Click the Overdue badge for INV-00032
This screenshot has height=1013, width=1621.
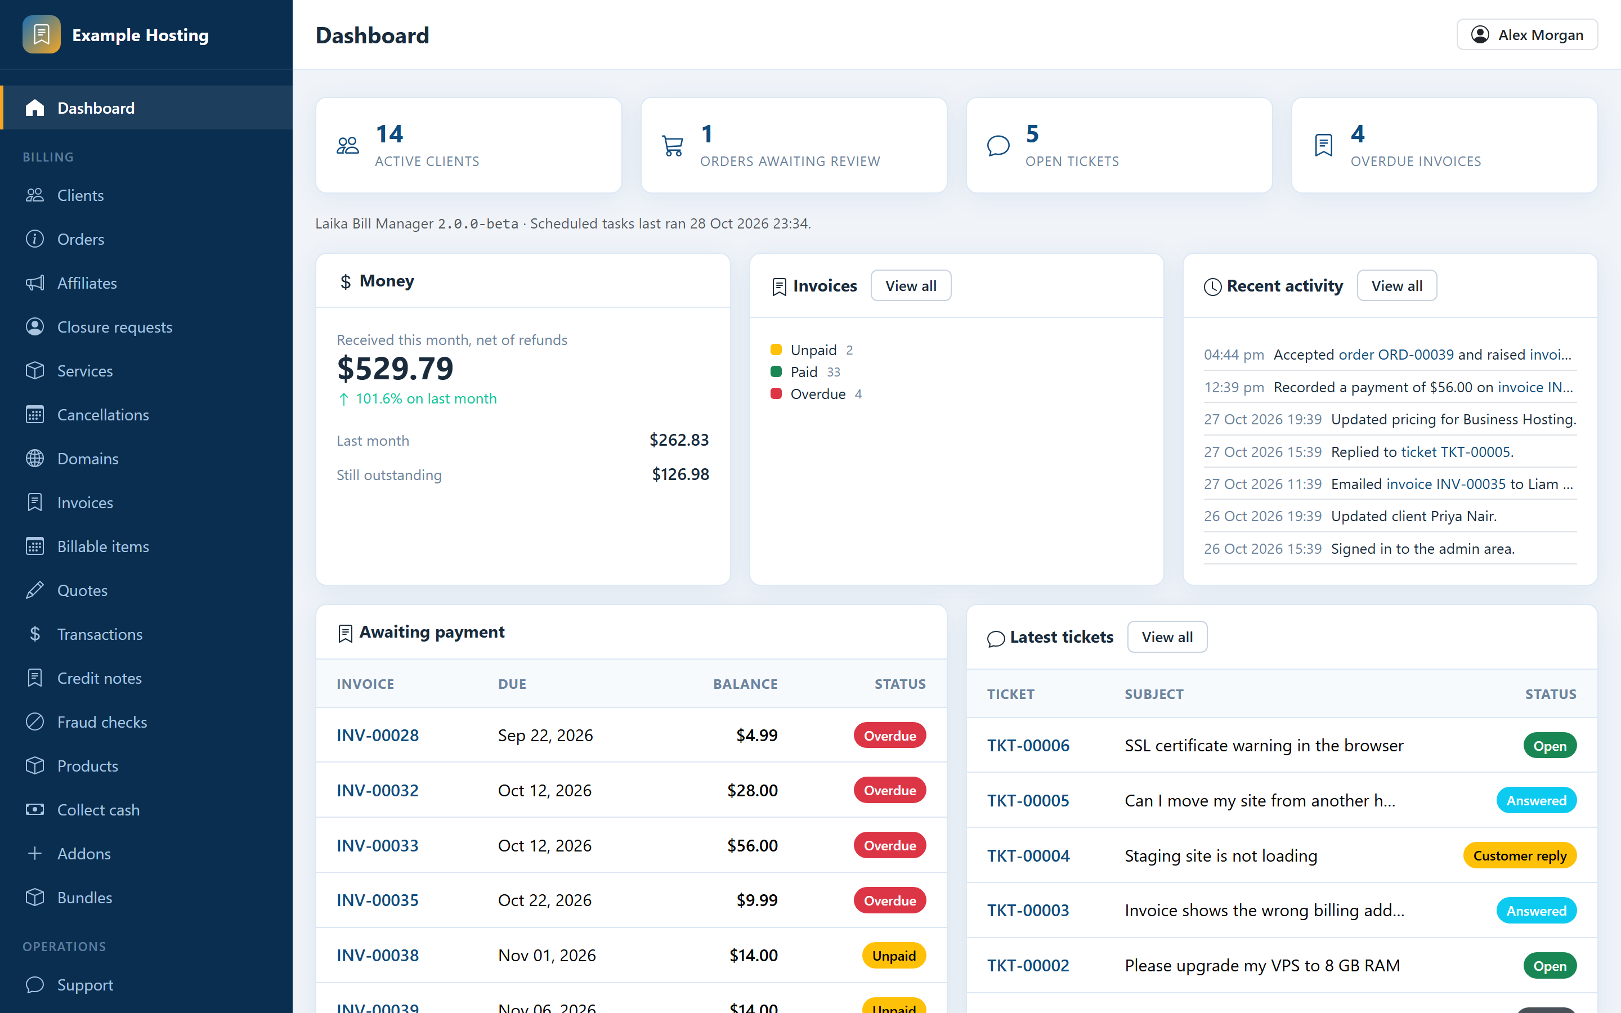click(x=889, y=791)
